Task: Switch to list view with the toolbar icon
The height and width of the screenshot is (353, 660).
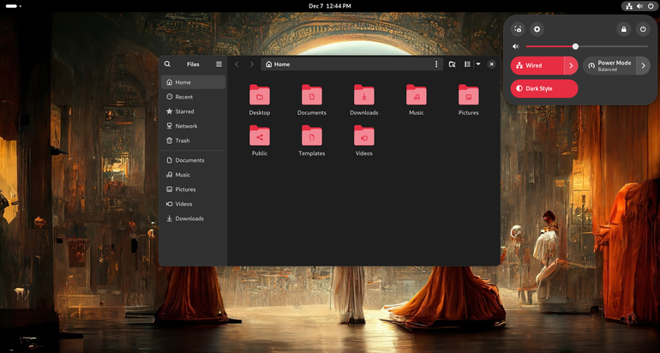Action: point(467,64)
